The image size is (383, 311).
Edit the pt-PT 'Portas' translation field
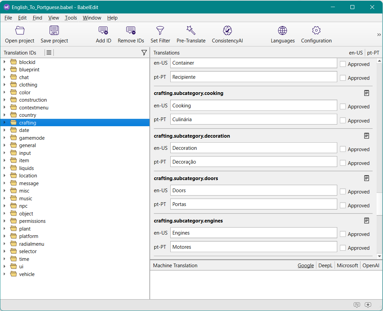click(253, 204)
